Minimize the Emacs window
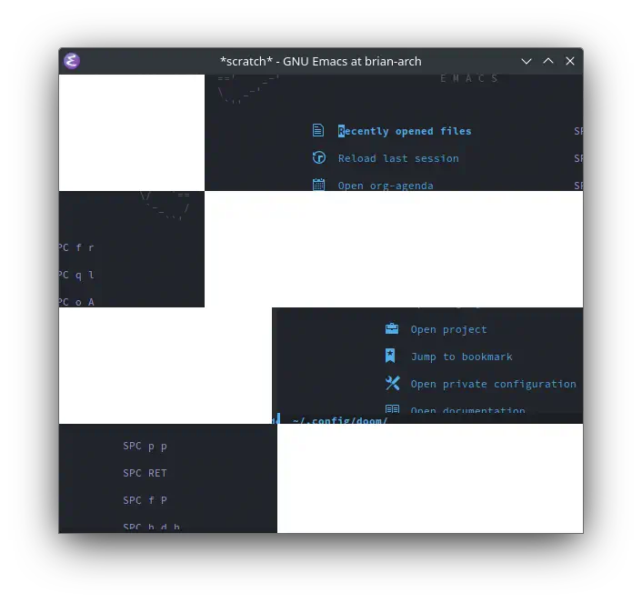642x603 pixels. click(527, 61)
